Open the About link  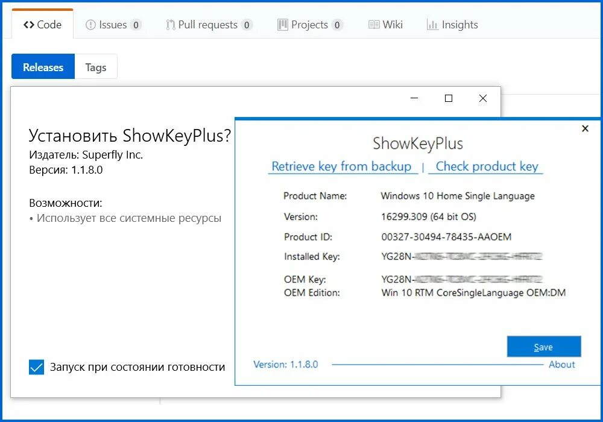pos(562,364)
